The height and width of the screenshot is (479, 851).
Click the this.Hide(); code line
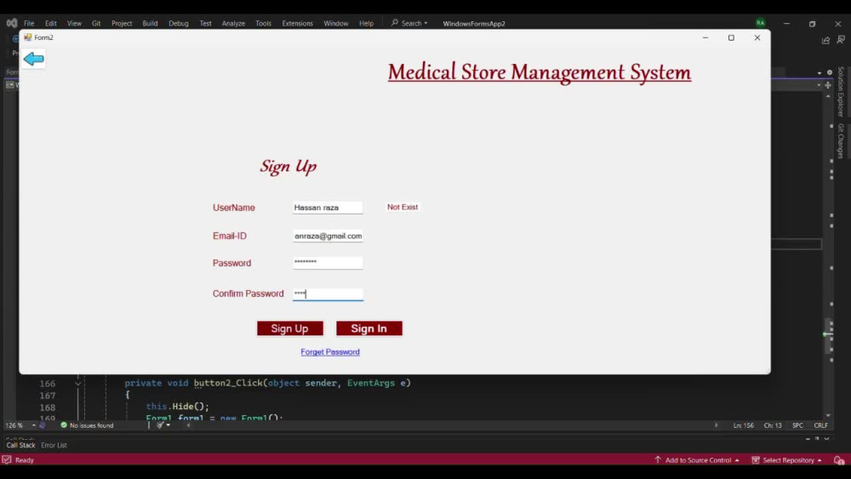coord(178,407)
